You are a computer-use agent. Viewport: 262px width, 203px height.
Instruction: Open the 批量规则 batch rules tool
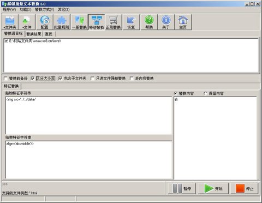[x=62, y=22]
